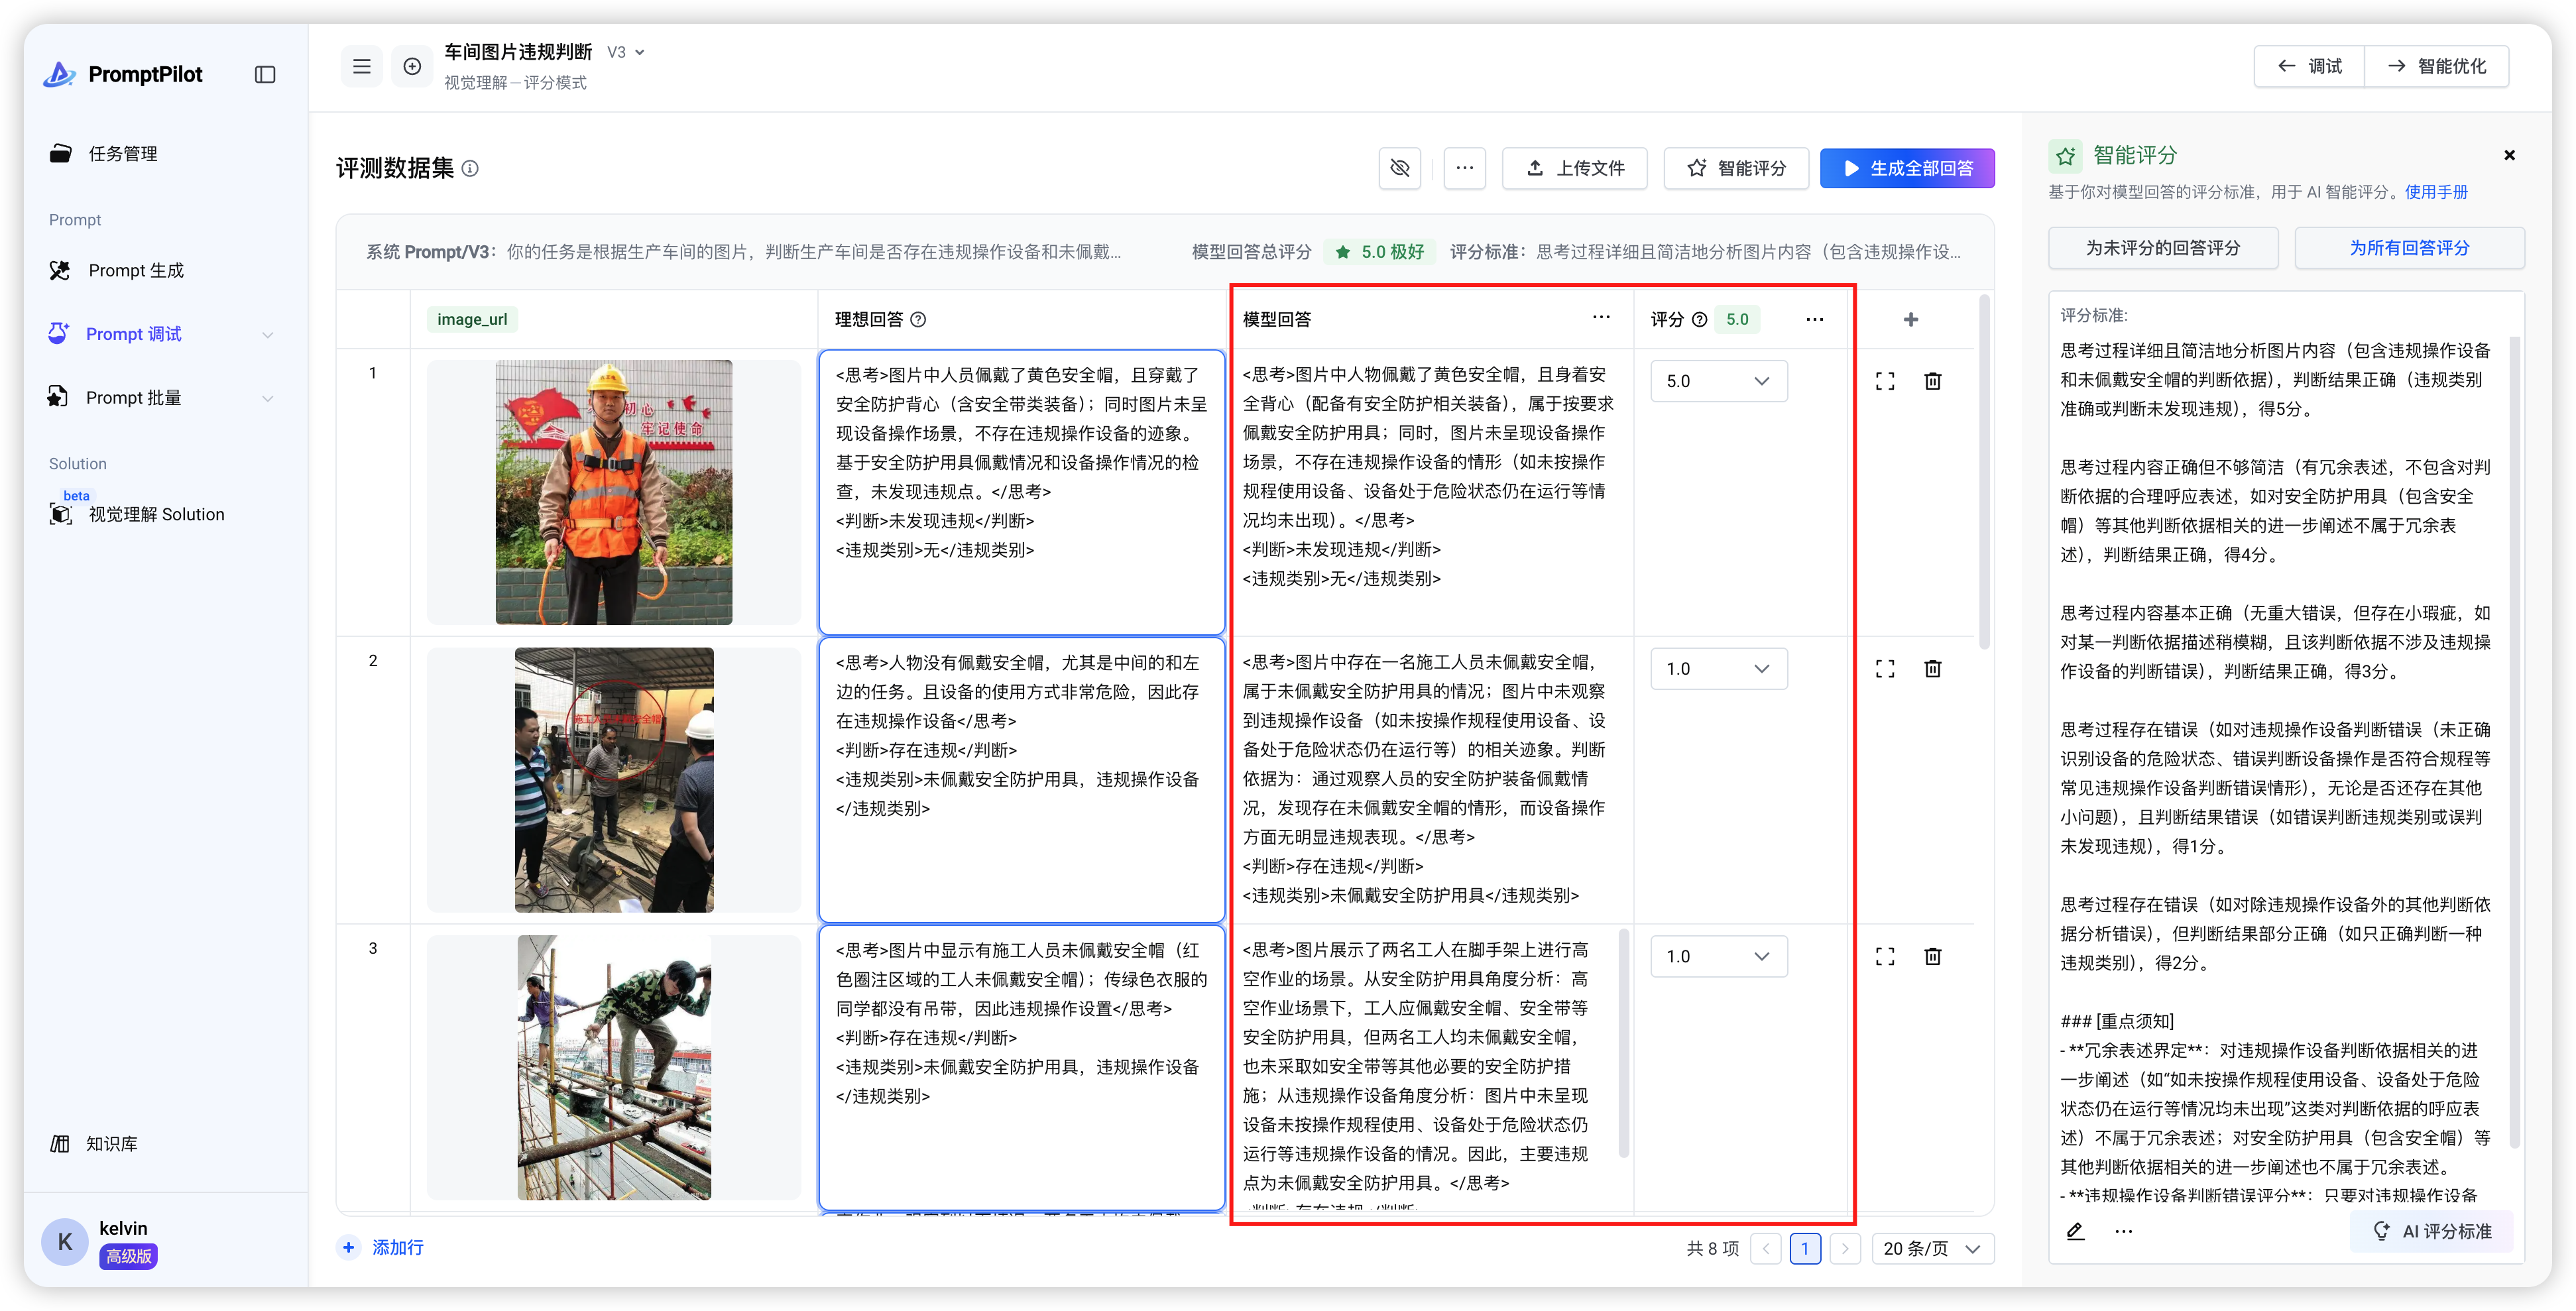Click the hamburger list icon
Screen dimensions: 2576x1311
click(x=362, y=67)
